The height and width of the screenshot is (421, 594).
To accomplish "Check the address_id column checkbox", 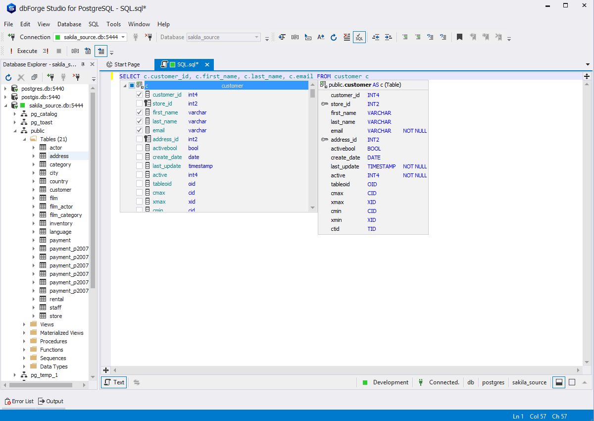I will coord(140,139).
